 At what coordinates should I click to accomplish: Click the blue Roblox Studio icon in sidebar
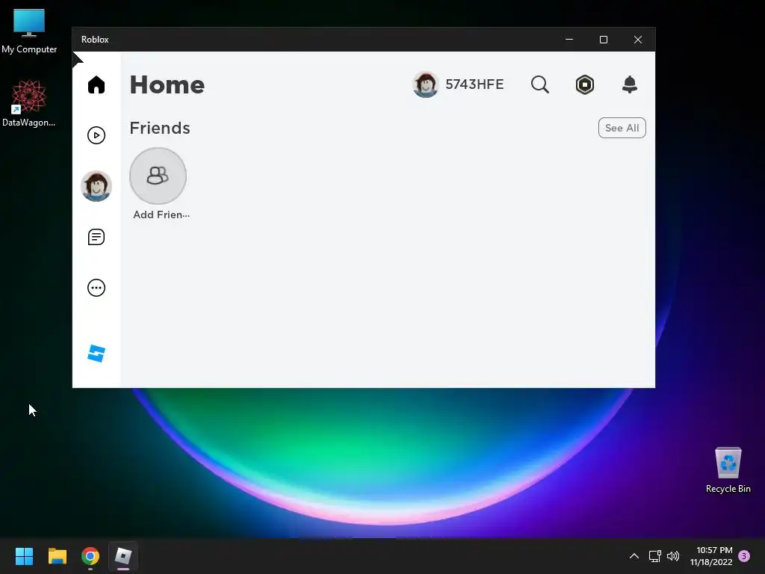point(96,354)
